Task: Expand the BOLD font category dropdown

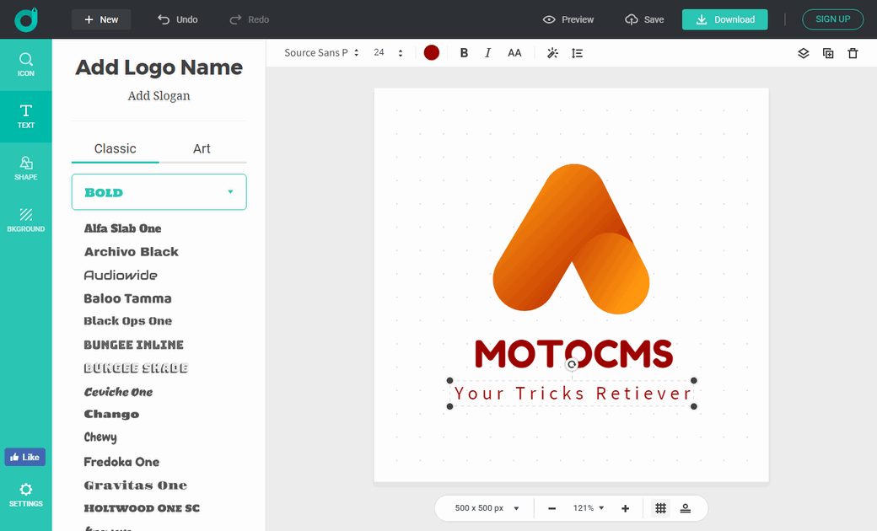Action: tap(159, 192)
